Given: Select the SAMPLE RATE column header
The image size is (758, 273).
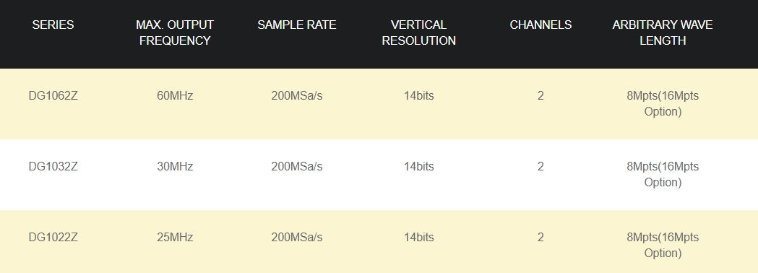Looking at the screenshot, I should coord(296,25).
